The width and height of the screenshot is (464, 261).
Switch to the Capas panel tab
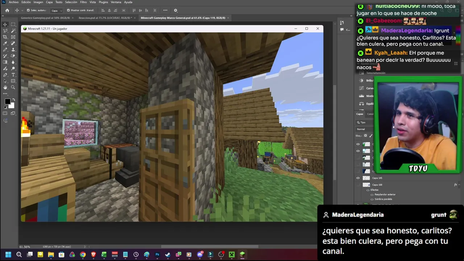(x=360, y=114)
